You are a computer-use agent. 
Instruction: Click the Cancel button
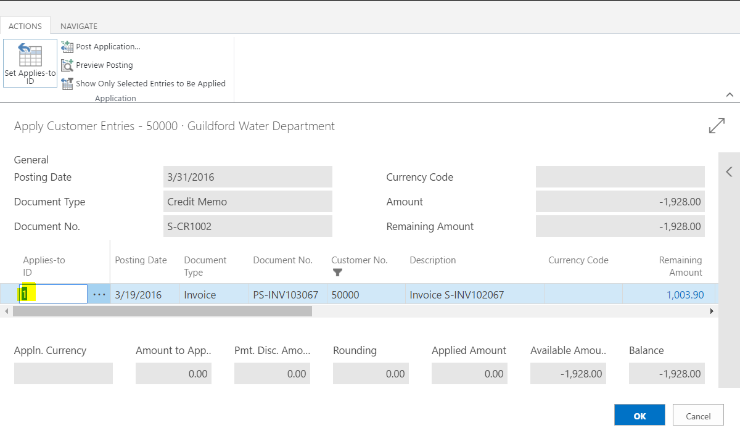[698, 415]
